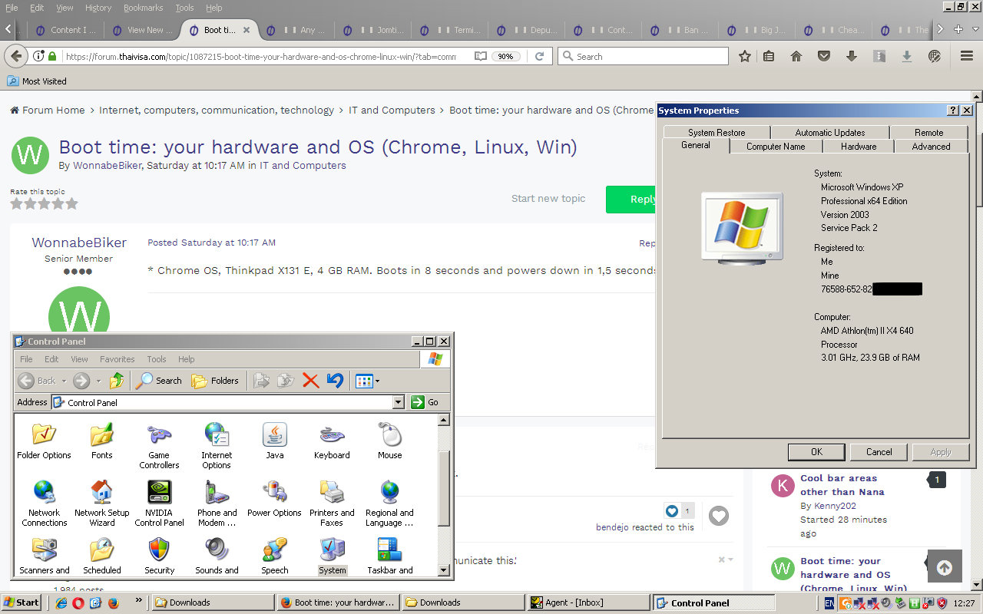This screenshot has height=614, width=983.
Task: Open the Automatic Updates tab
Action: pyautogui.click(x=829, y=132)
